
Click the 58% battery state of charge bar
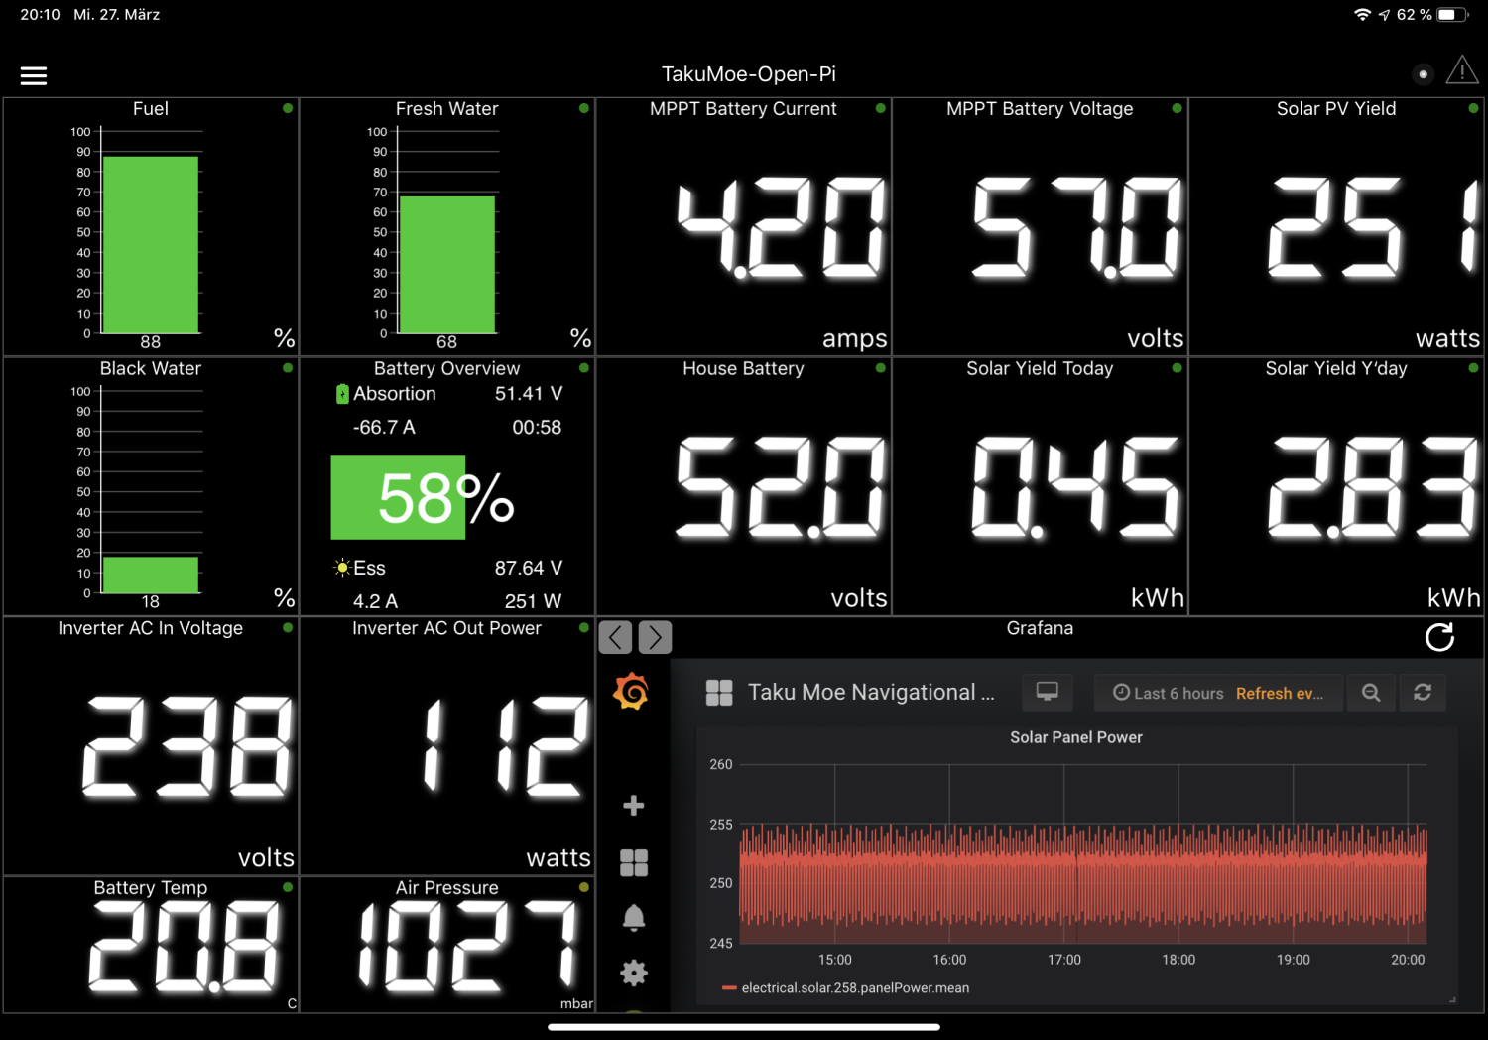coord(398,498)
